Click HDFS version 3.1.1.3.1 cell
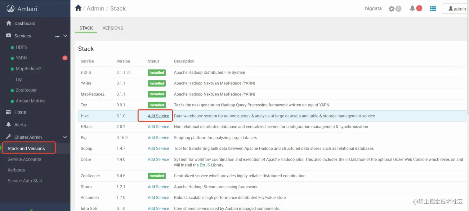This screenshot has width=469, height=211. (x=124, y=72)
